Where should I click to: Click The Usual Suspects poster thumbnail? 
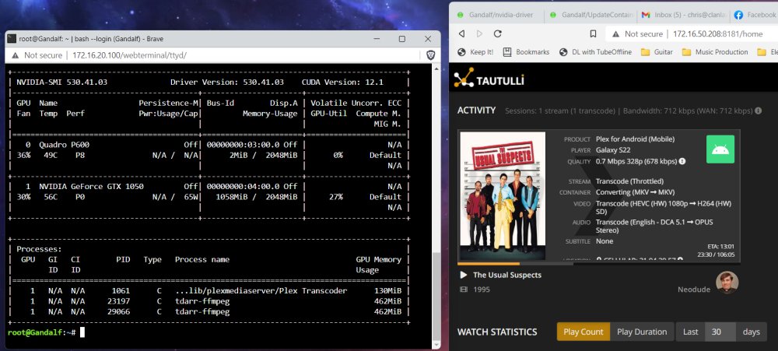pos(503,195)
